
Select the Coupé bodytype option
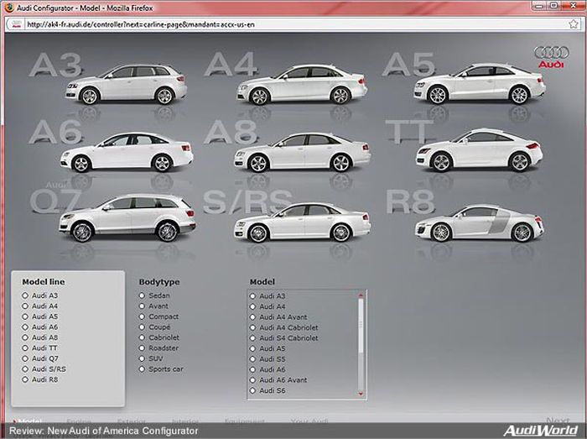[x=154, y=327]
